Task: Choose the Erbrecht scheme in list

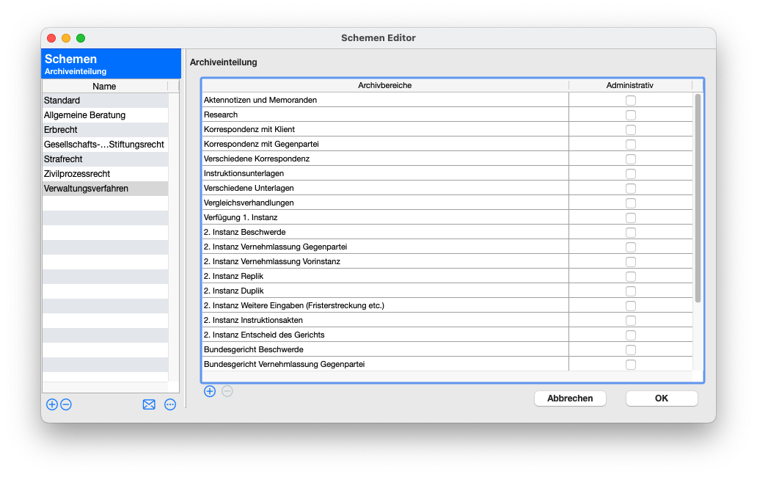Action: pyautogui.click(x=105, y=130)
